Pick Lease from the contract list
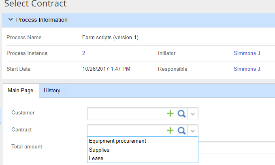275x165 pixels. click(x=96, y=159)
